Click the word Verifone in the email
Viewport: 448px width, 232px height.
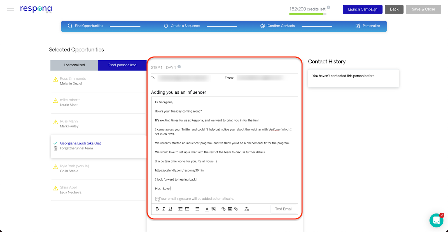(x=274, y=130)
